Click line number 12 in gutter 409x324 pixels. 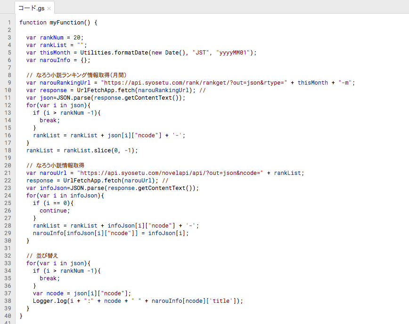(8, 105)
